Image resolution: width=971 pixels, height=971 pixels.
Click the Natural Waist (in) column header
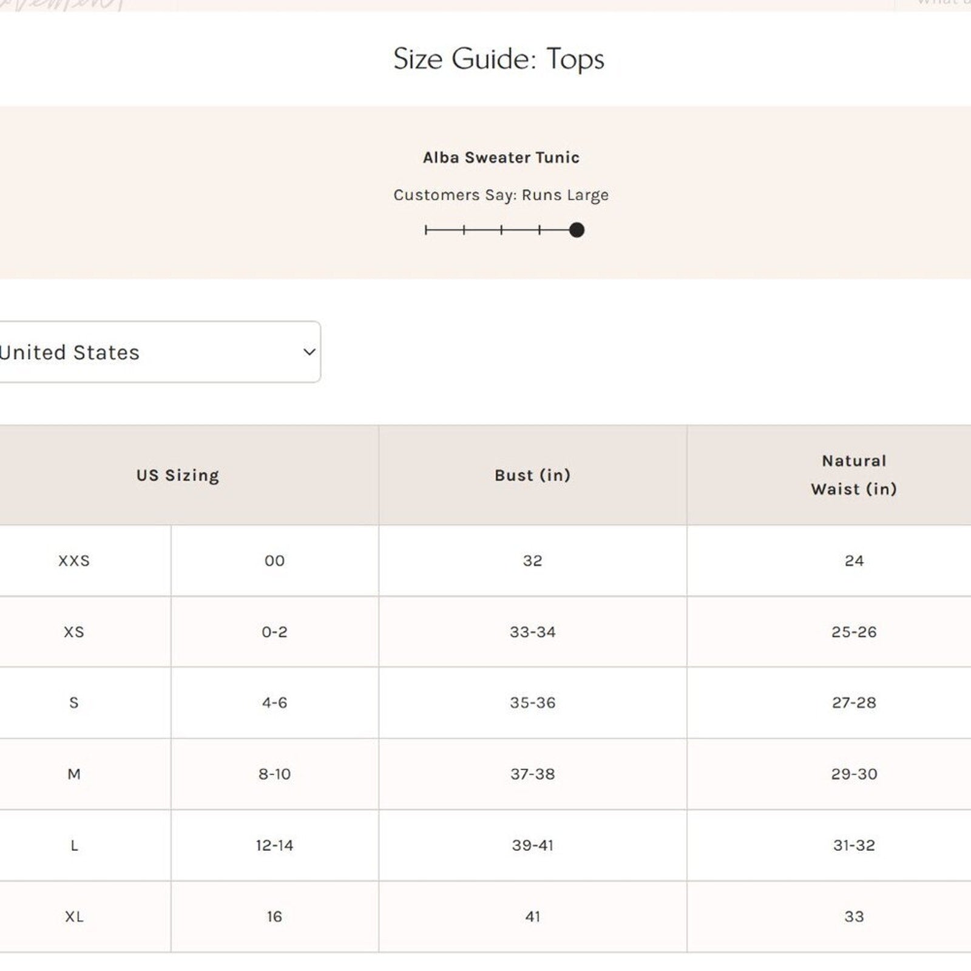853,475
